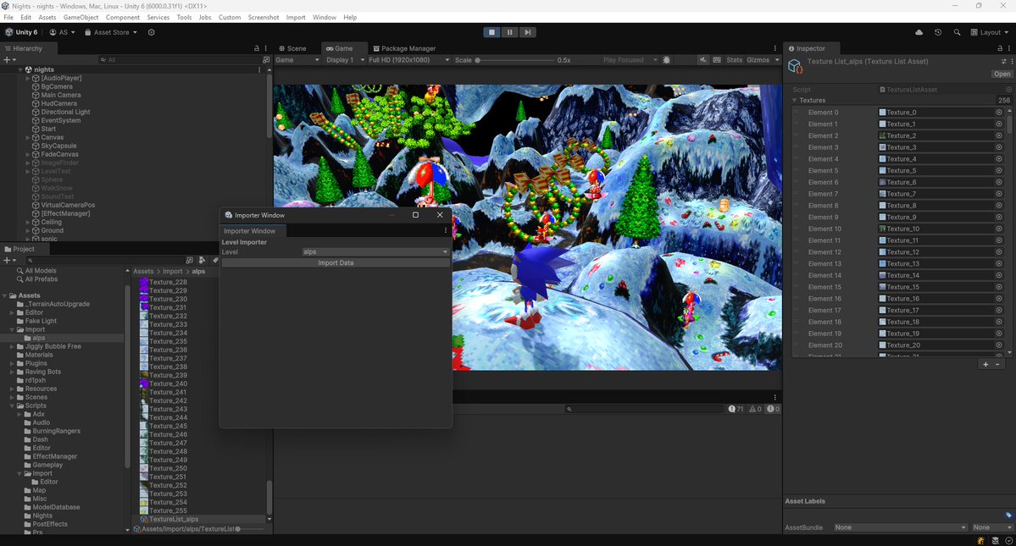1016x546 pixels.
Task: Toggle the Shortcuts keyboard icon in Game view
Action: (x=717, y=60)
